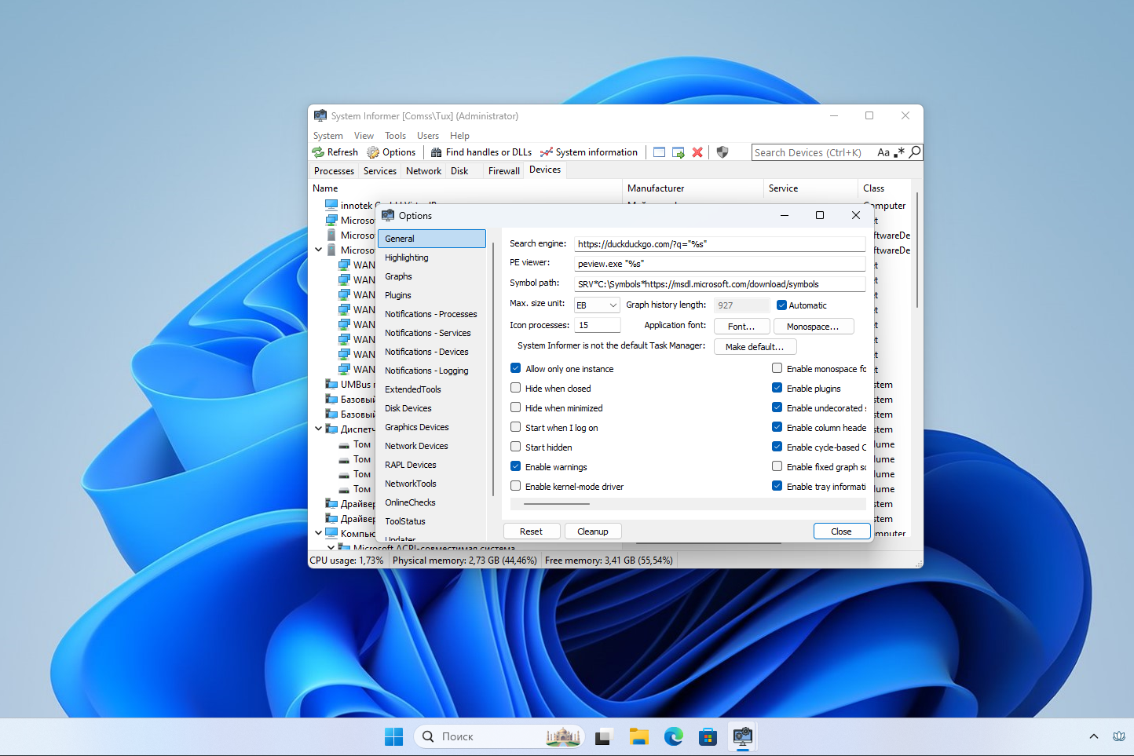This screenshot has width=1134, height=756.
Task: Click the find window icon
Action: click(660, 152)
